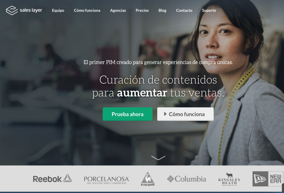This screenshot has height=193, width=284.
Task: Click the play triangle in Cómo funciona button
Action: [165, 114]
